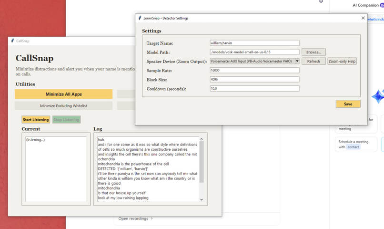This screenshot has height=229, width=384.
Task: Click the feather icon in Detector Settings title bar
Action: click(140, 18)
